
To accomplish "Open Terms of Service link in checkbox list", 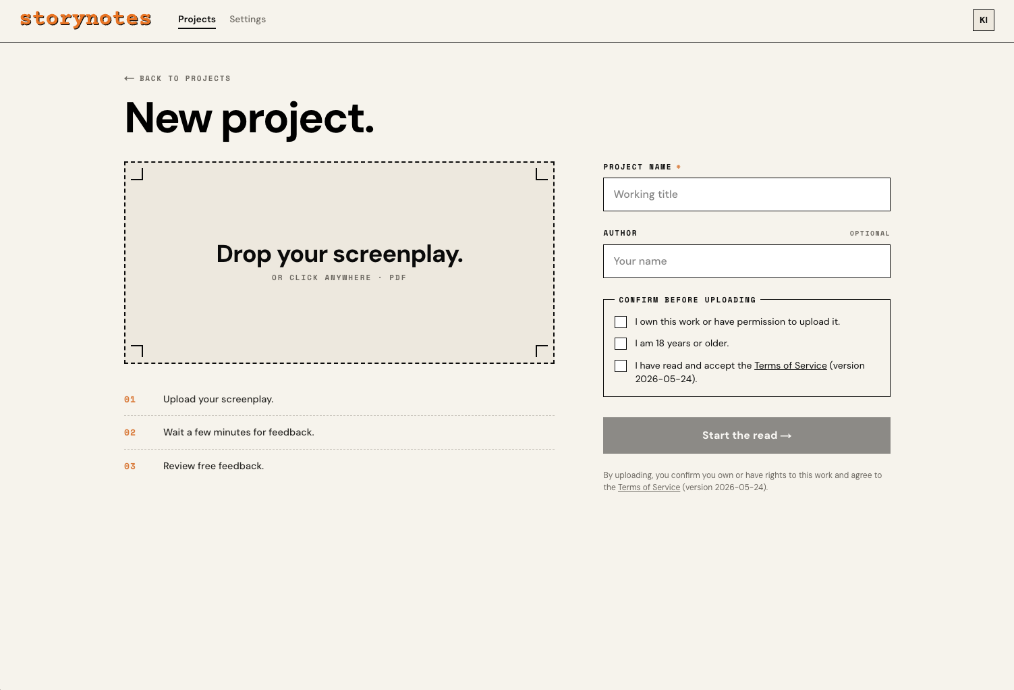I will 791,365.
